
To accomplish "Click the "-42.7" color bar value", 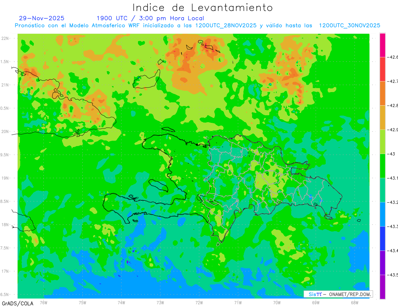I will click(393, 81).
